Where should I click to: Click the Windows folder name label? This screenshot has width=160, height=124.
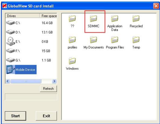(72, 69)
